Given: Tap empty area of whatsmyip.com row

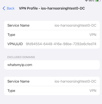Looking at the screenshot, I should [65, 65].
